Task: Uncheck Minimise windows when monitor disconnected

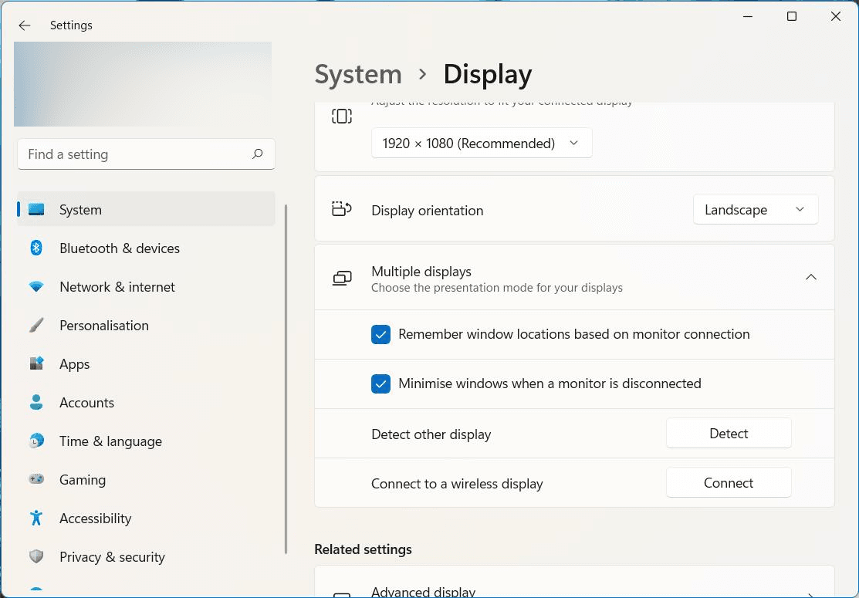Action: tap(380, 384)
